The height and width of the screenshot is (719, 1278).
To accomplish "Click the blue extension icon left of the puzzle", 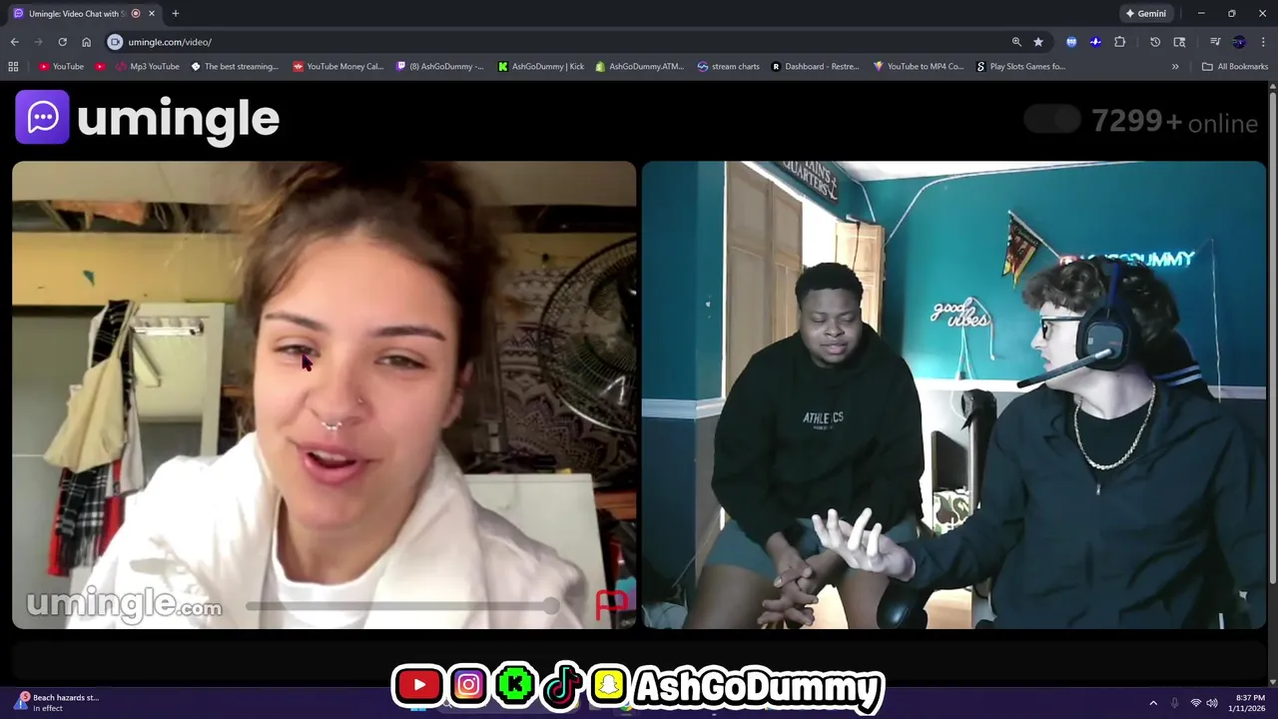I will point(1095,42).
